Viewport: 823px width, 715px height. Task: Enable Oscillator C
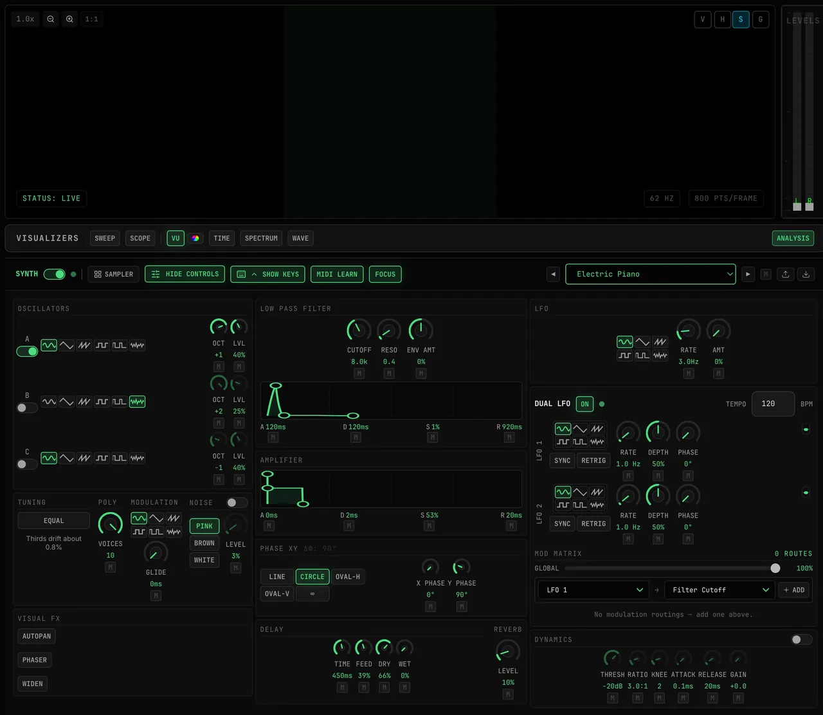(x=27, y=464)
